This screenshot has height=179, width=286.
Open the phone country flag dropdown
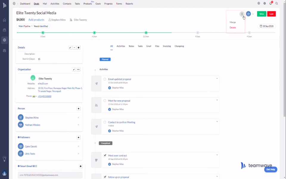(35, 96)
